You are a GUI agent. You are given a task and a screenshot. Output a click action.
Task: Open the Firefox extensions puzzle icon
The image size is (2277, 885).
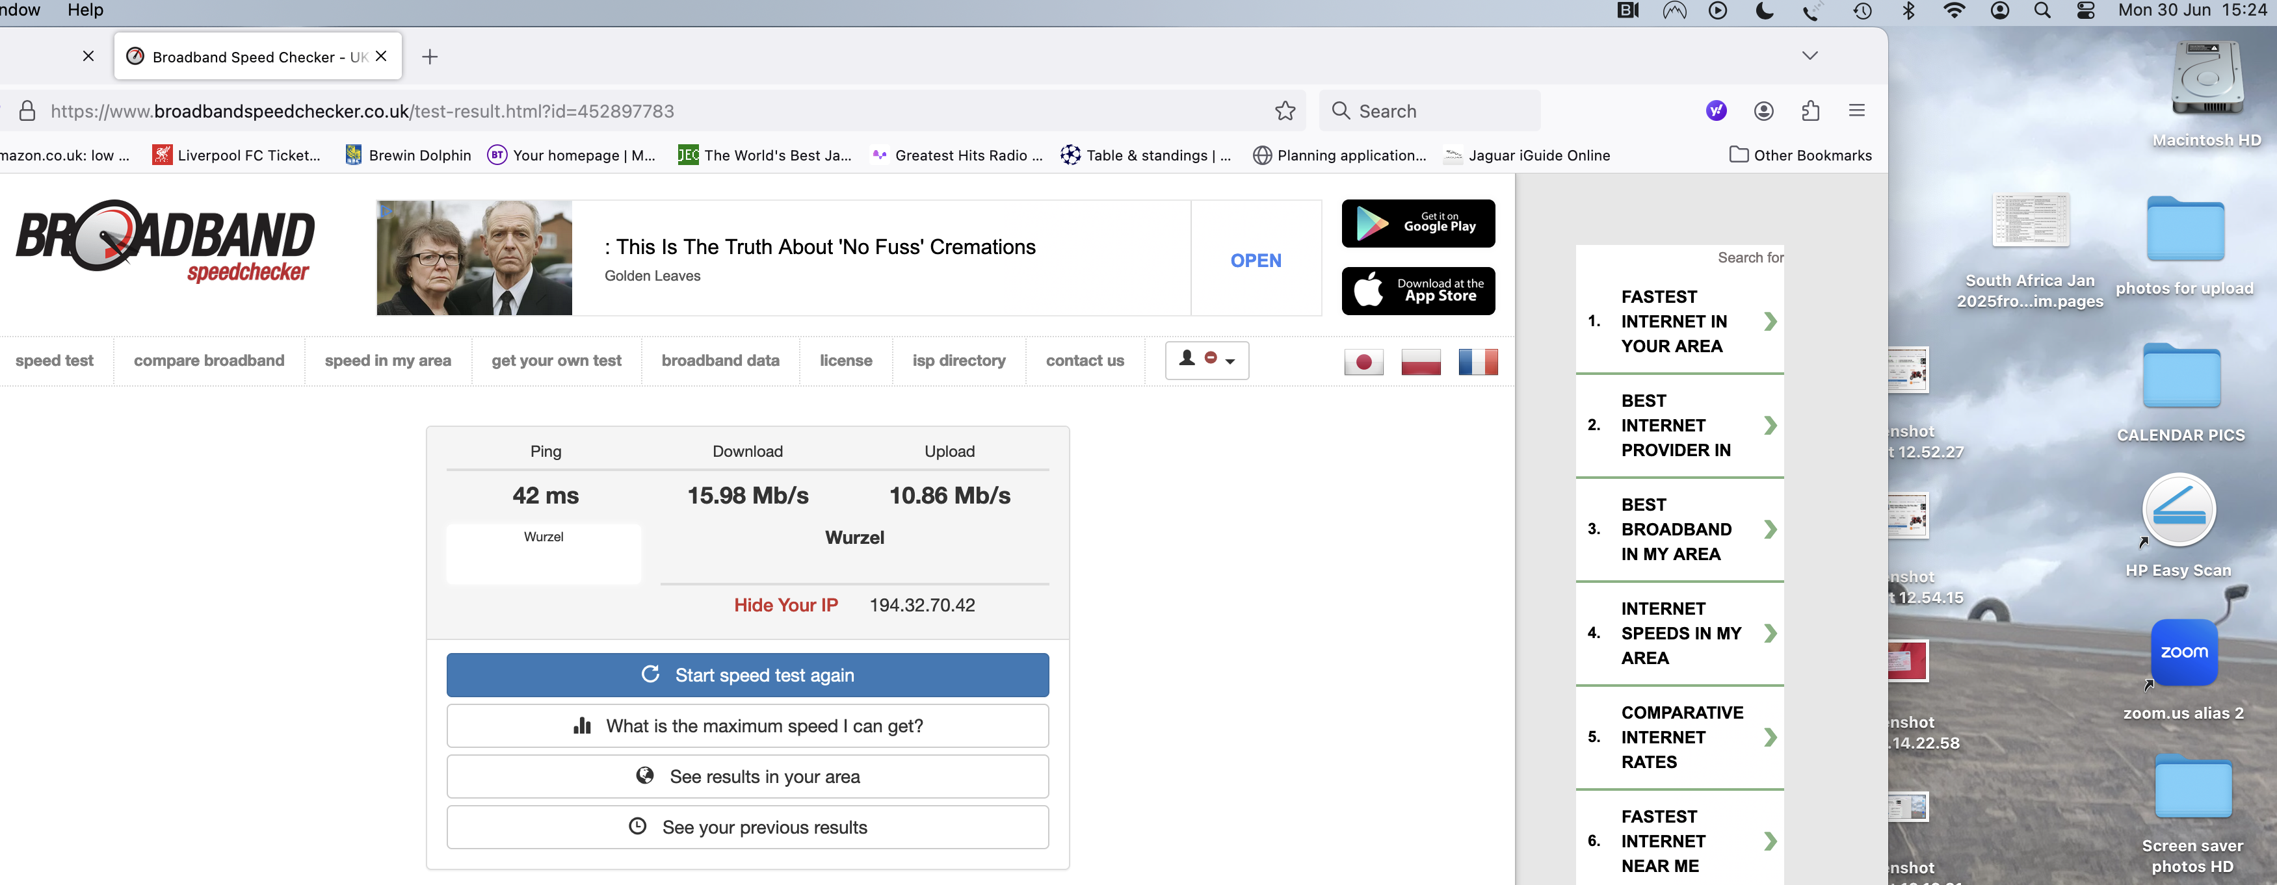pos(1810,111)
